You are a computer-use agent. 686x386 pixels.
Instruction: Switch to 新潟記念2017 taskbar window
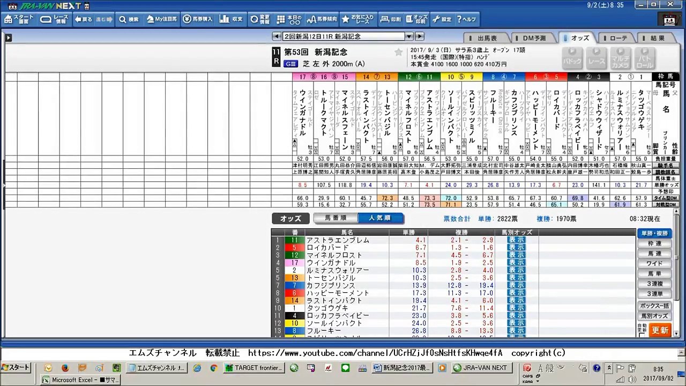402,368
